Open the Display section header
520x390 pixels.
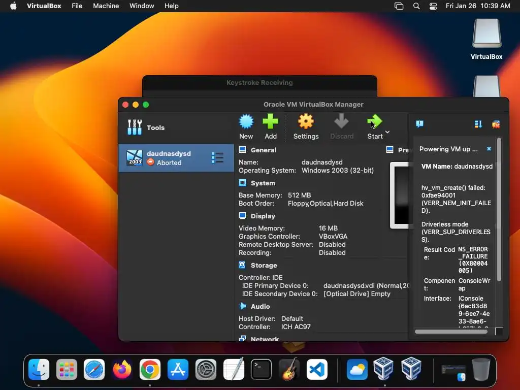[263, 216]
